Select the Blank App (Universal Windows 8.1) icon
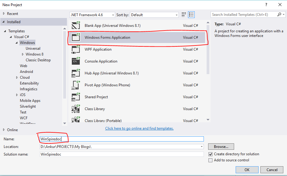The width and height of the screenshot is (287, 176). click(76, 25)
